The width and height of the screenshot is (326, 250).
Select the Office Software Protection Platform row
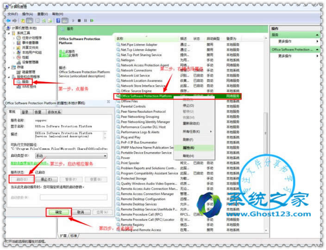pyautogui.click(x=177, y=96)
